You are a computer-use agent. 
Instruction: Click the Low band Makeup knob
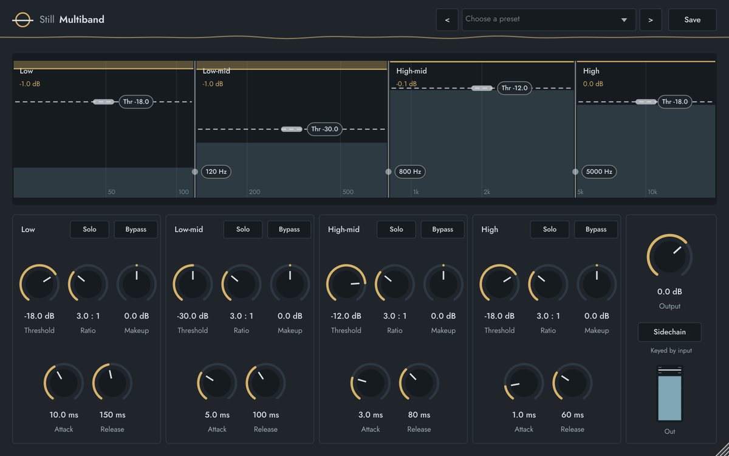(x=137, y=284)
